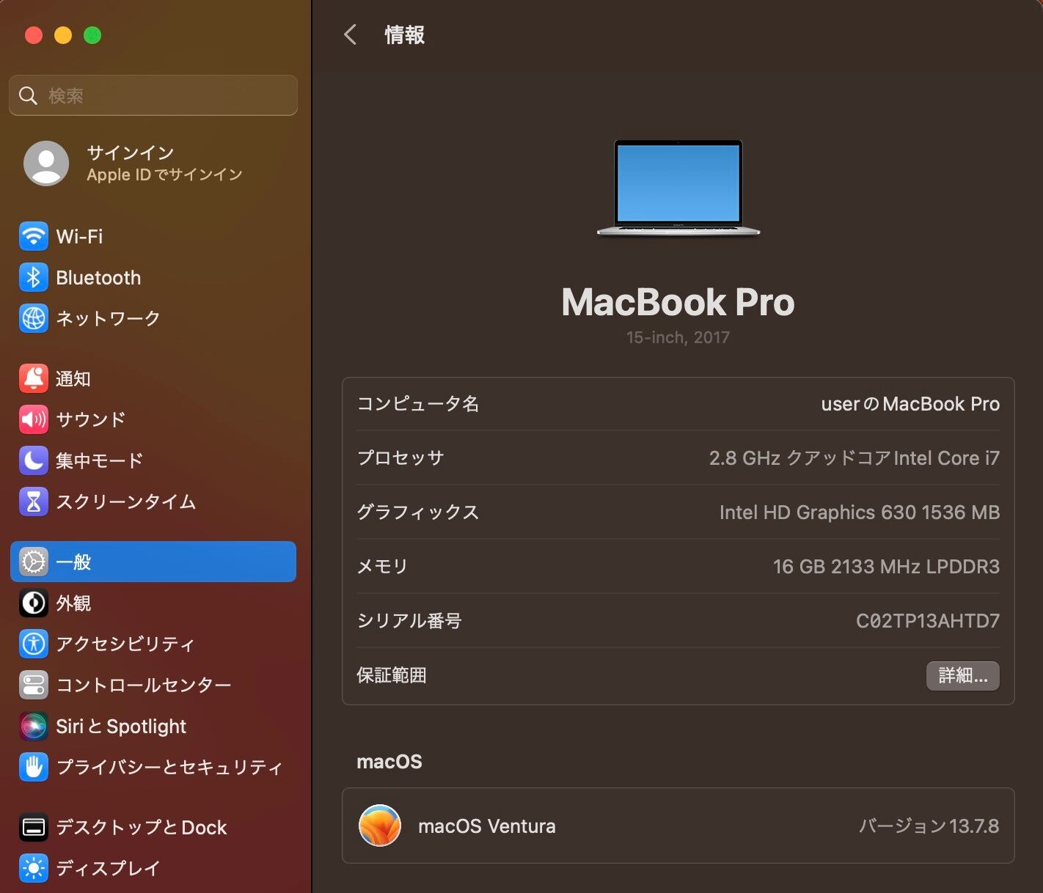
Task: Click the macOS Ventura name text
Action: [x=487, y=826]
